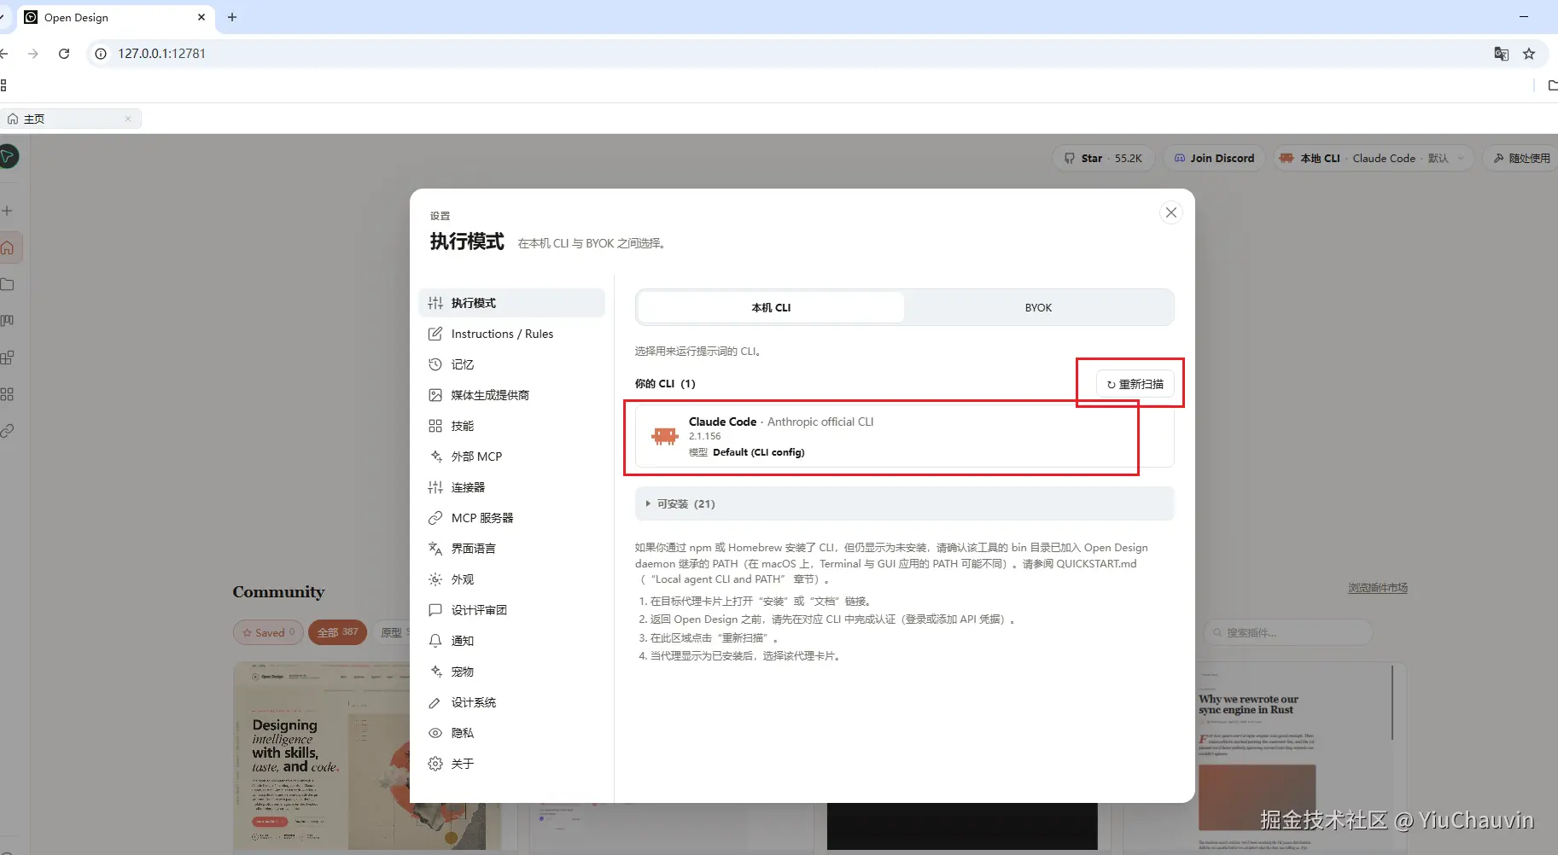This screenshot has height=855, width=1558.
Task: Open a new browser tab
Action: [x=232, y=17]
